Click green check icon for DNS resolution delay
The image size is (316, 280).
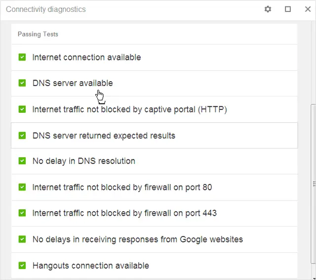(x=22, y=161)
